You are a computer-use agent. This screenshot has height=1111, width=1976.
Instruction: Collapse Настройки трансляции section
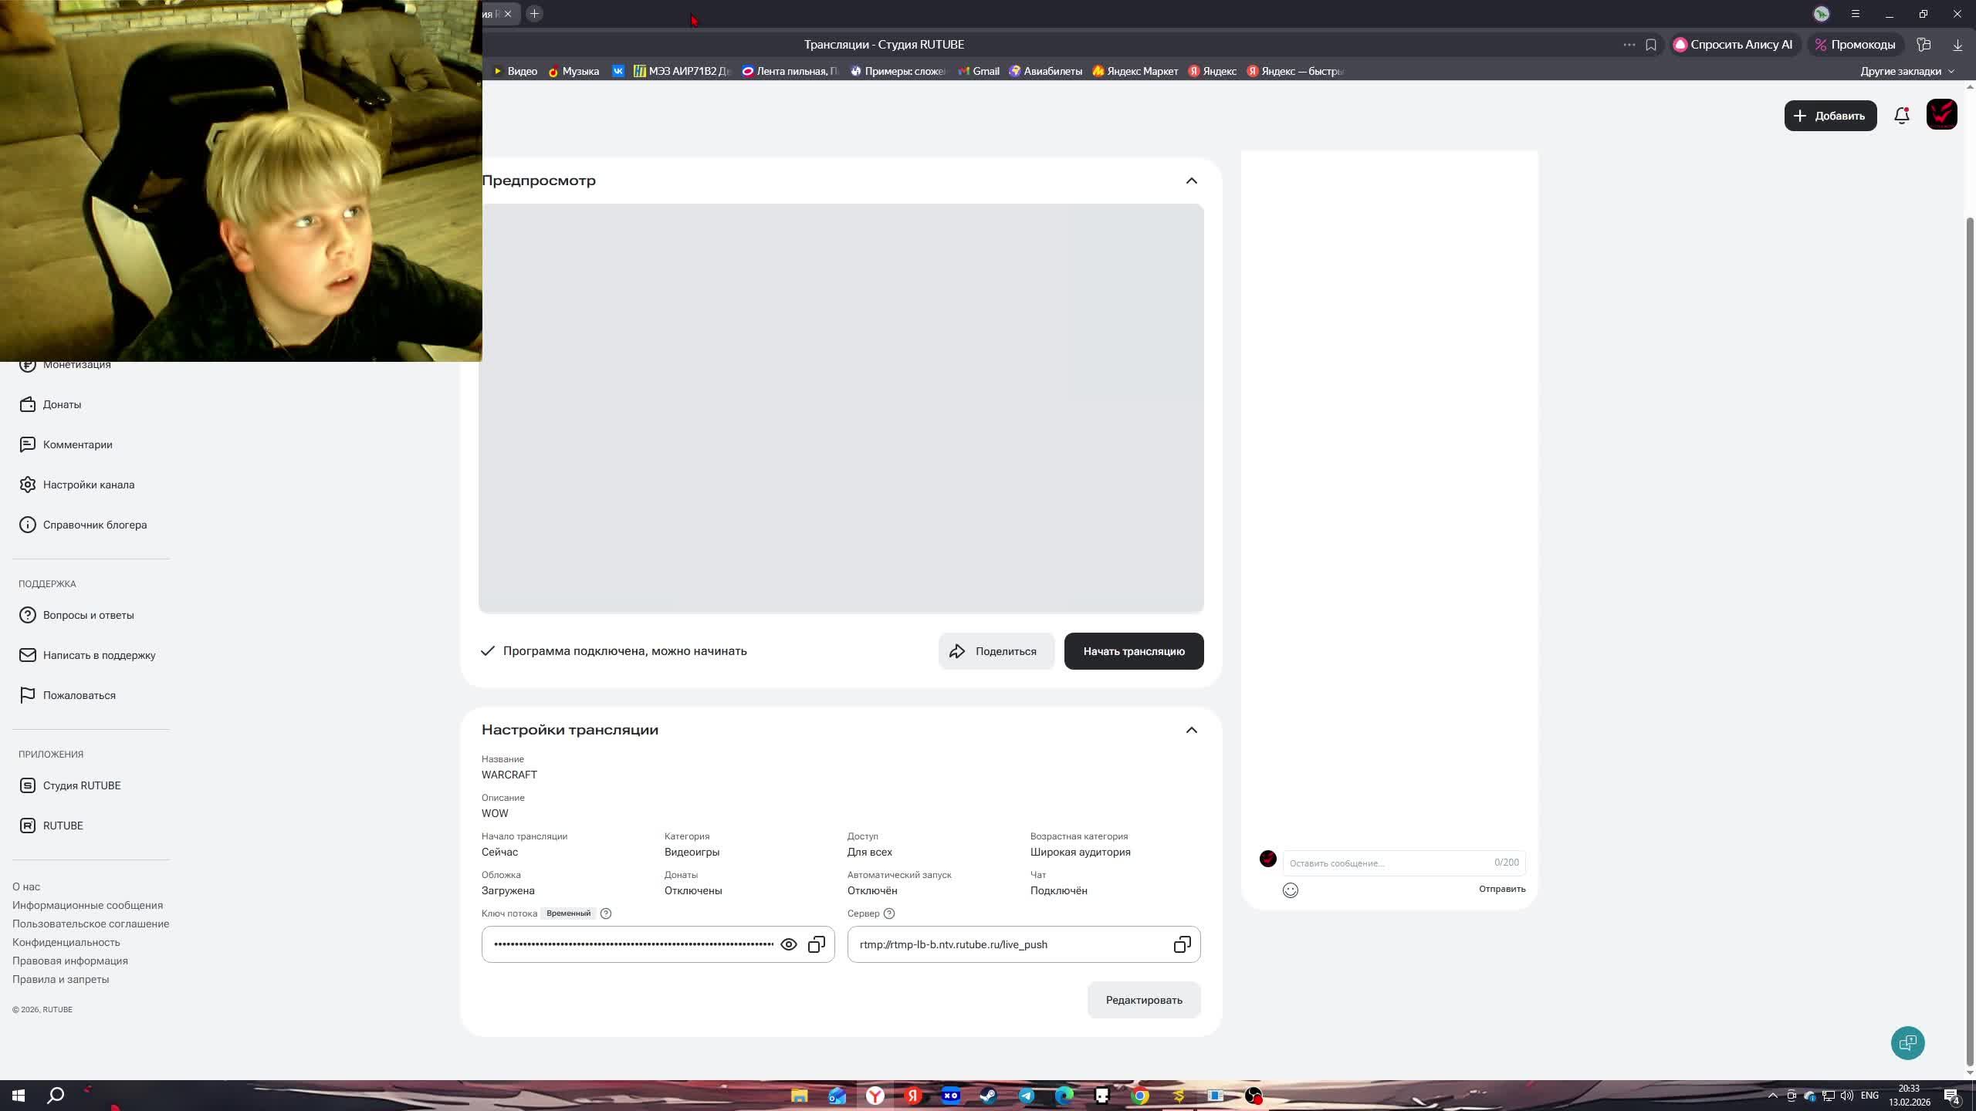tap(1191, 730)
